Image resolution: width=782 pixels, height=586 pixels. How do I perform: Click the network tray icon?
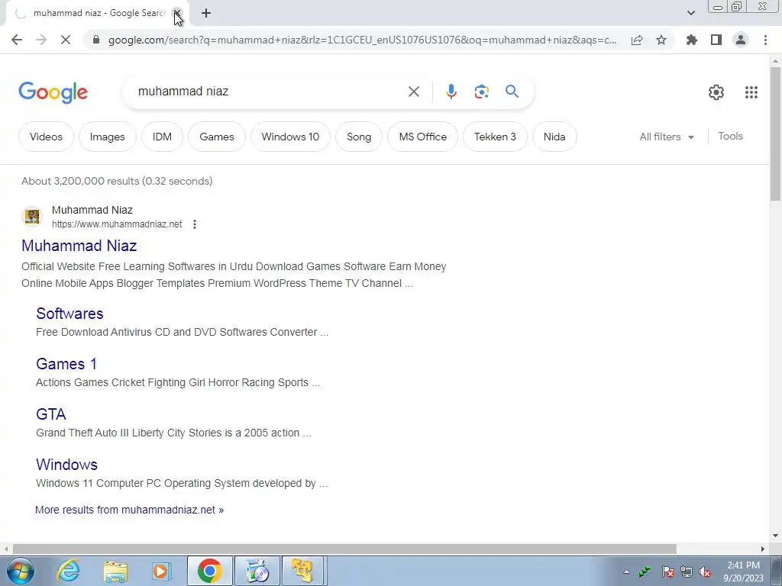[x=687, y=572]
